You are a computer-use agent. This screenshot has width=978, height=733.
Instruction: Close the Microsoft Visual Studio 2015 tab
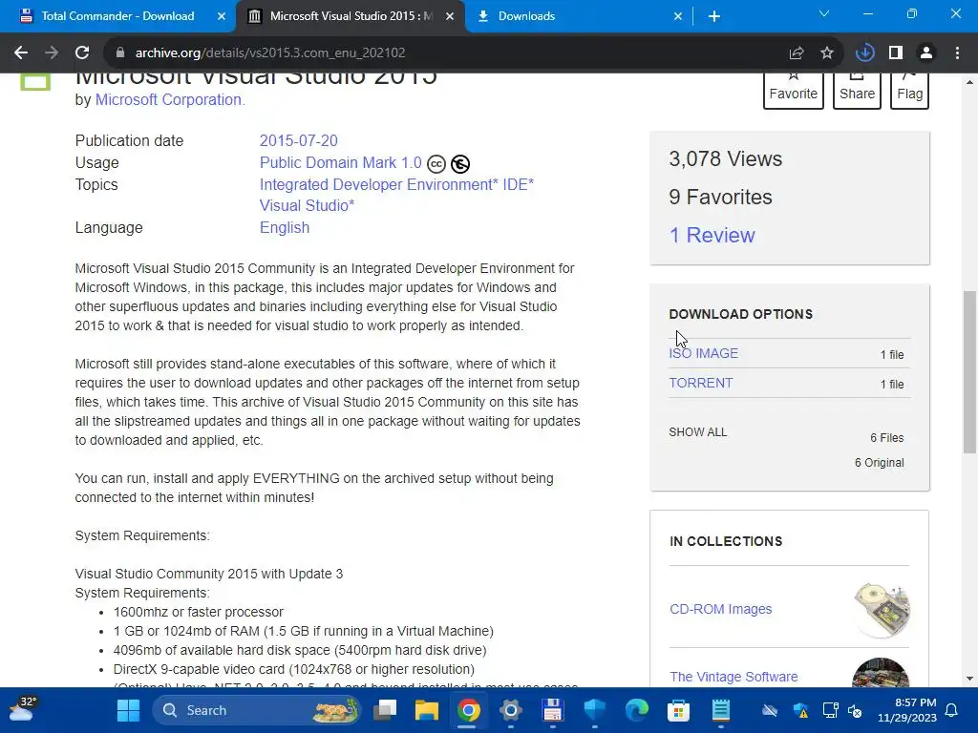[450, 16]
